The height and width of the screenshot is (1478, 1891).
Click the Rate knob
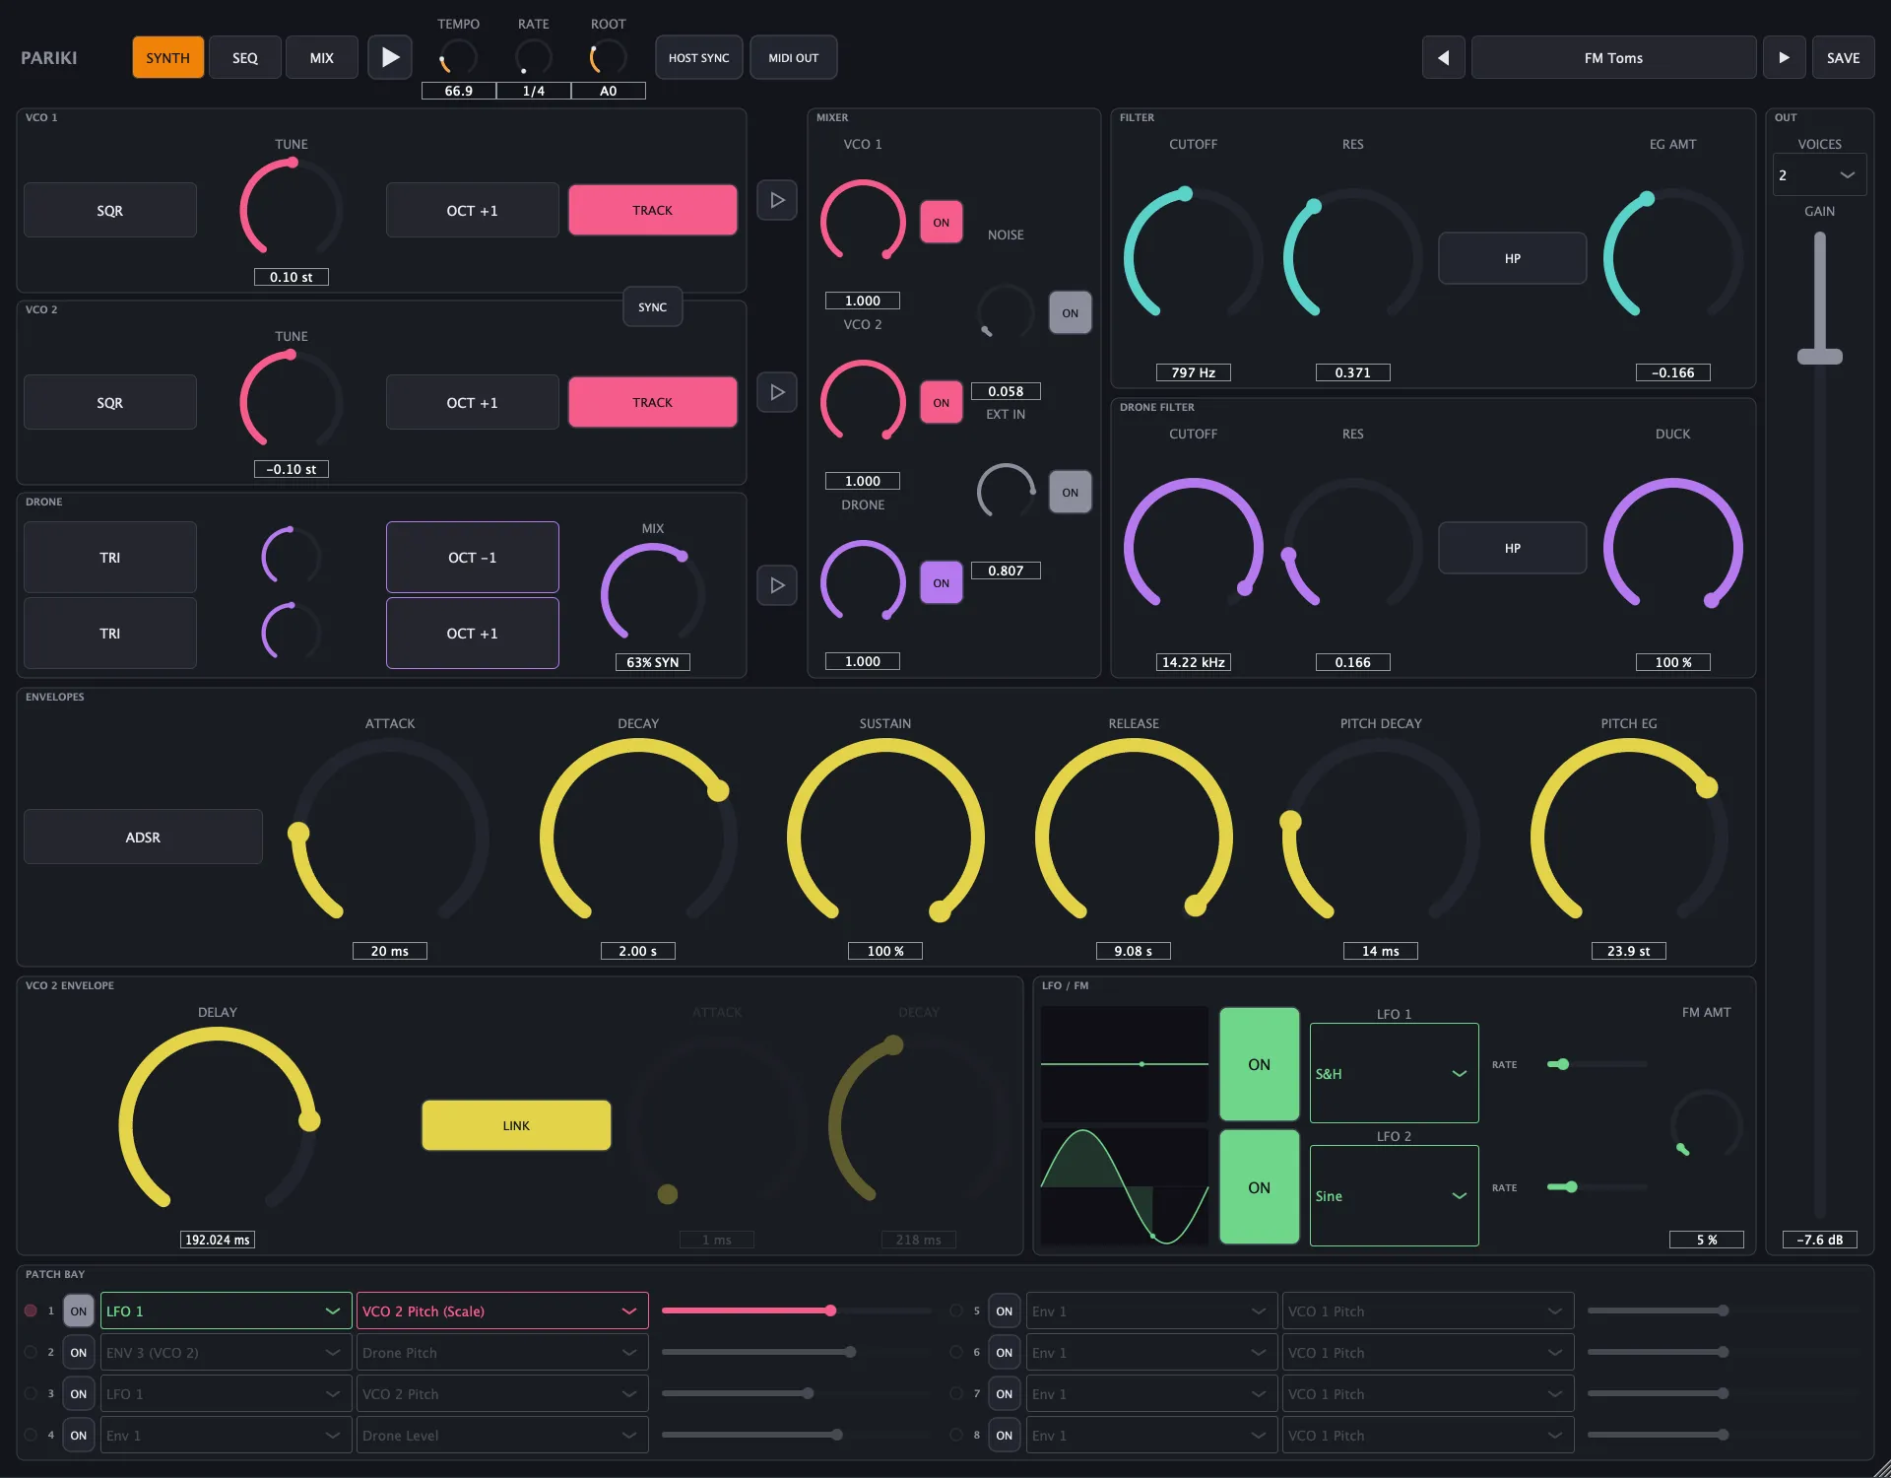coord(533,58)
